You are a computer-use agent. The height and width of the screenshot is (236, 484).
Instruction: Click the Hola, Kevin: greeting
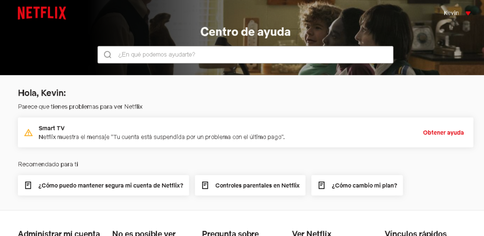point(42,93)
